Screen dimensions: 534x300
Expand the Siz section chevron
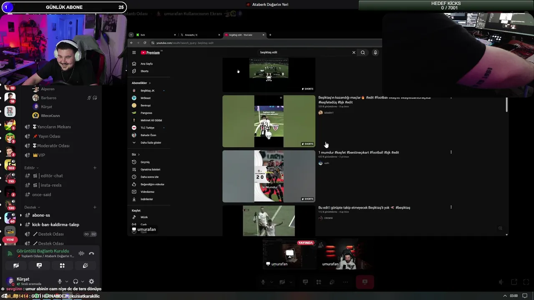point(139,155)
